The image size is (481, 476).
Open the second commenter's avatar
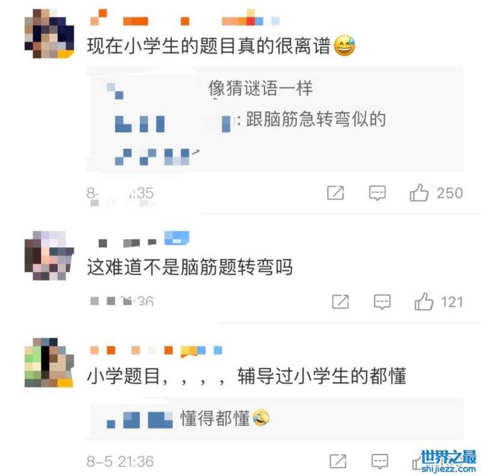point(49,256)
